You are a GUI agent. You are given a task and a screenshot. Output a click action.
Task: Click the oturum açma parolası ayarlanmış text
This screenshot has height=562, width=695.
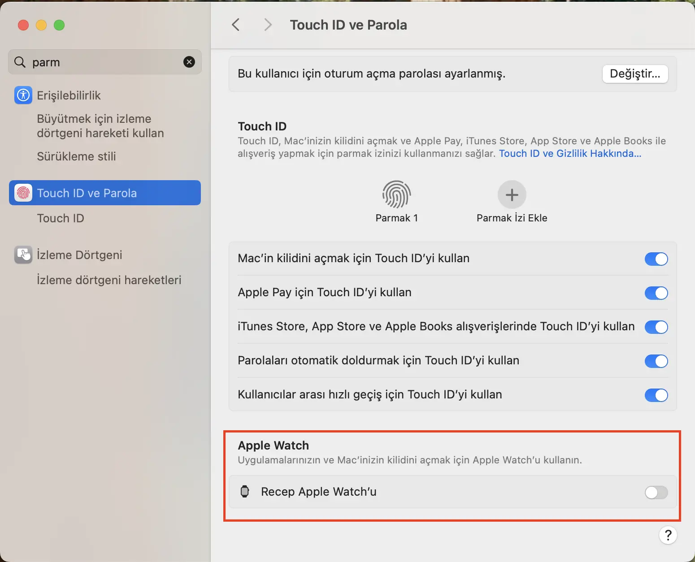coord(372,74)
